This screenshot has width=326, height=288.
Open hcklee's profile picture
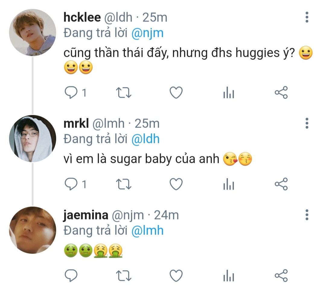coord(33,32)
